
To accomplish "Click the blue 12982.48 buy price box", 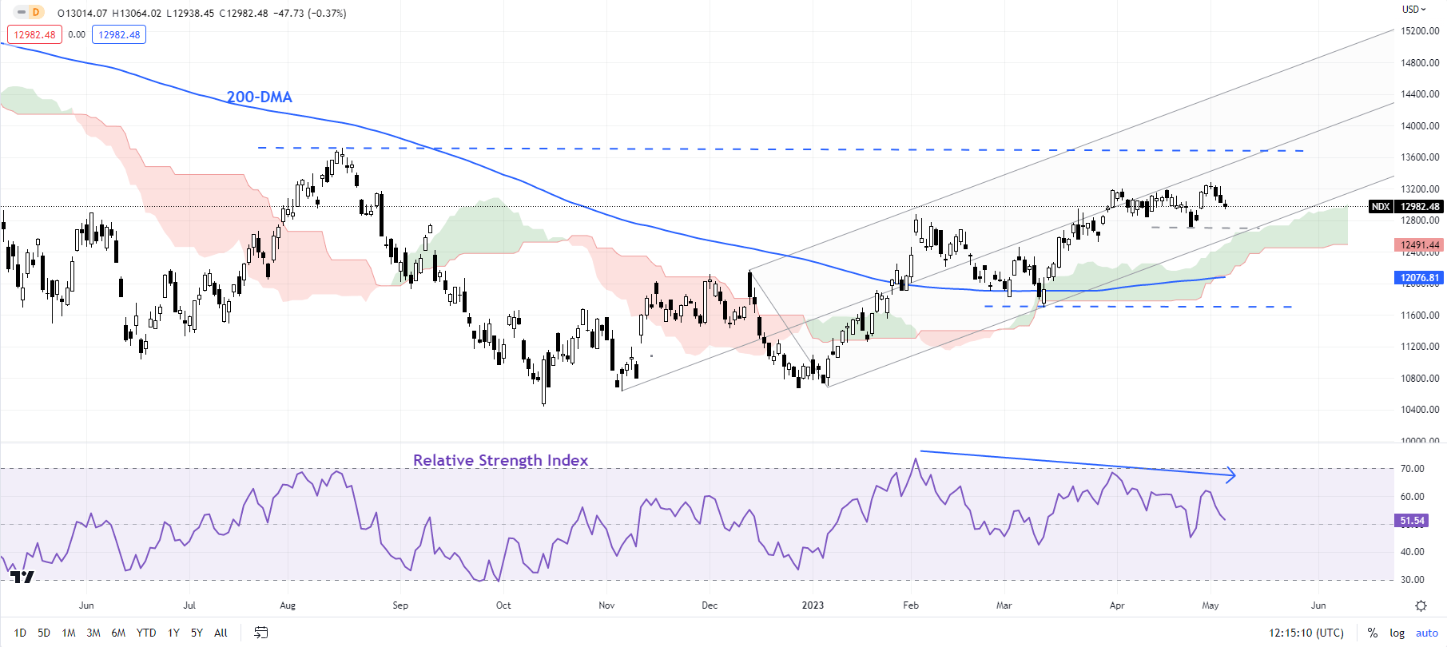I will pos(119,34).
